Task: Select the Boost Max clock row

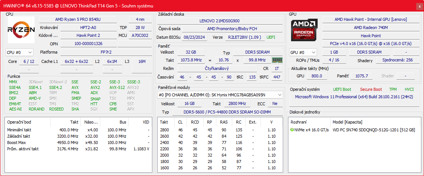Action: coord(78,143)
